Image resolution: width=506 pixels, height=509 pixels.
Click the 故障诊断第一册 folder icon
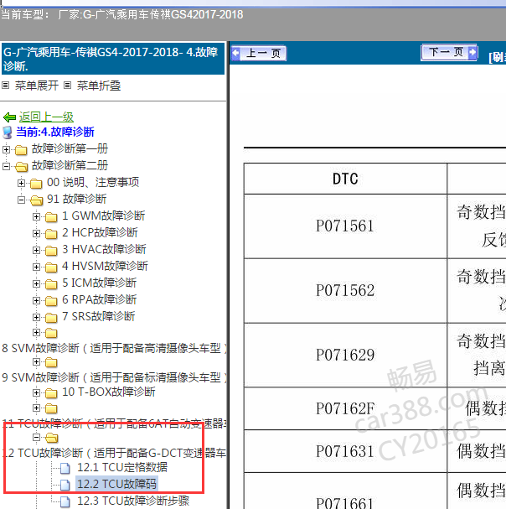21,150
